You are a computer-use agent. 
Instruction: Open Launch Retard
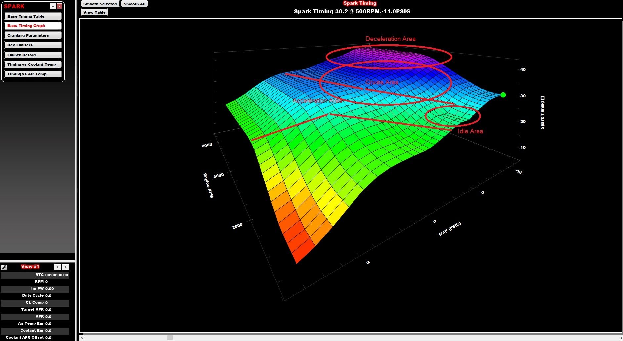[x=32, y=55]
